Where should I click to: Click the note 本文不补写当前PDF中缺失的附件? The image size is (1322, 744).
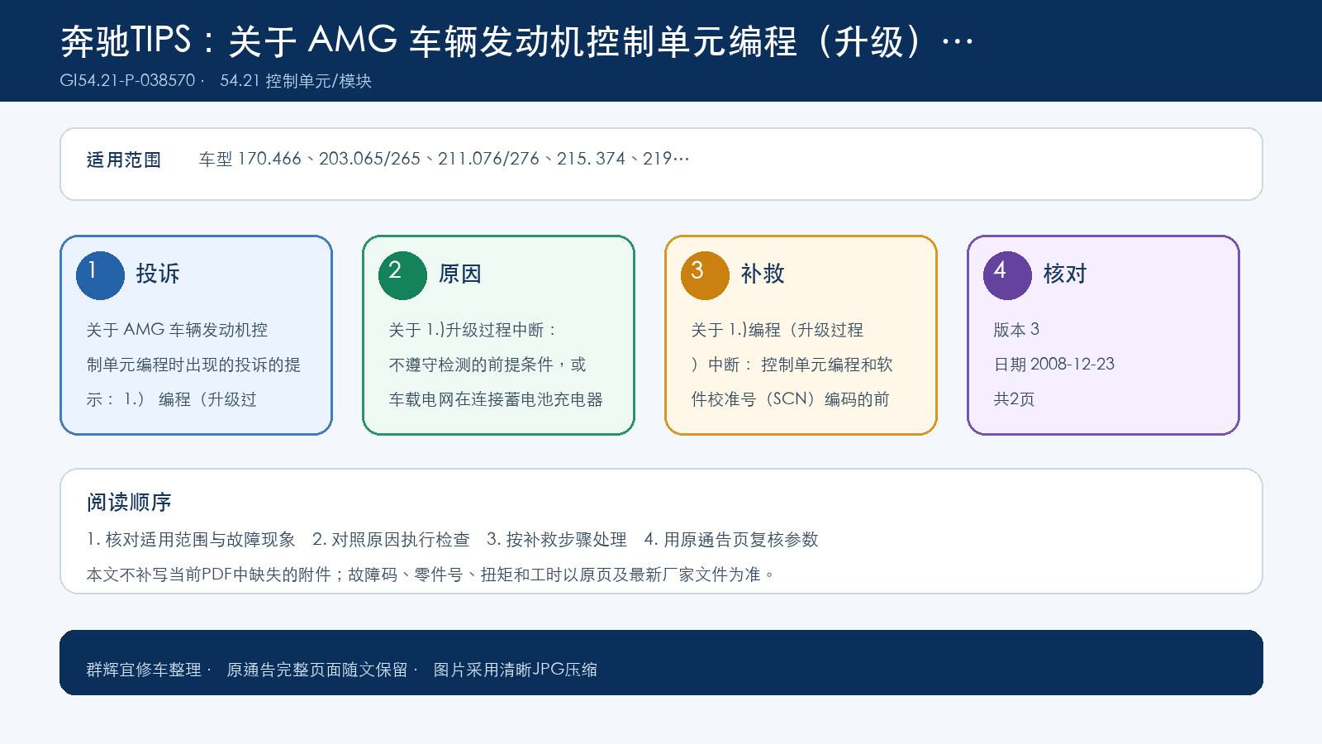[x=208, y=575]
